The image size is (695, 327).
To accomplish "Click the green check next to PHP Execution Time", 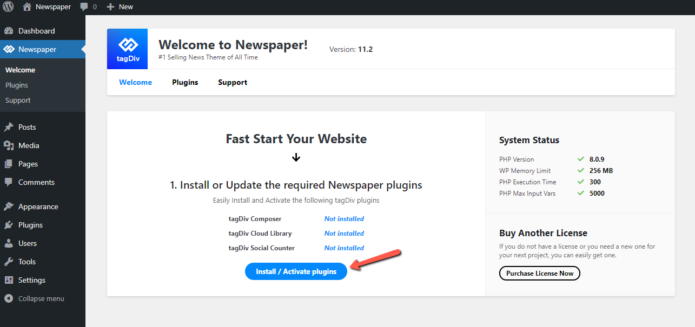I will [x=580, y=182].
